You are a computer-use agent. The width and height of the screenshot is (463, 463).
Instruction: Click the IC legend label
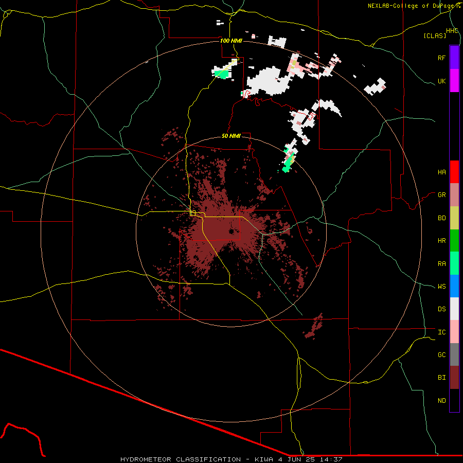[x=441, y=332]
